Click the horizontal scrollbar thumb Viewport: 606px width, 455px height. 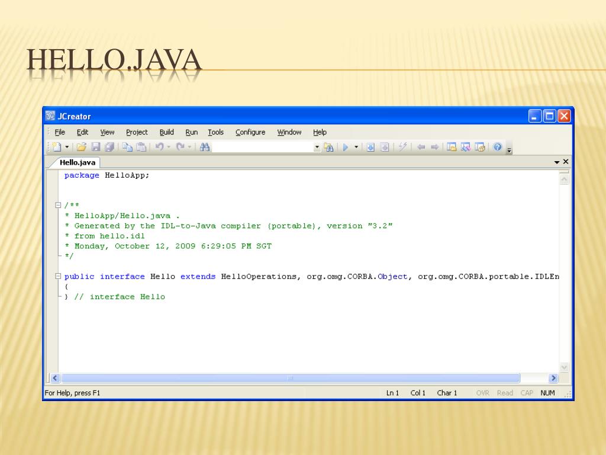click(x=290, y=378)
